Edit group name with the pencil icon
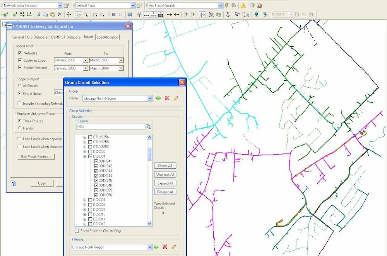Screen dimensions: 387x256 pyautogui.click(x=176, y=98)
